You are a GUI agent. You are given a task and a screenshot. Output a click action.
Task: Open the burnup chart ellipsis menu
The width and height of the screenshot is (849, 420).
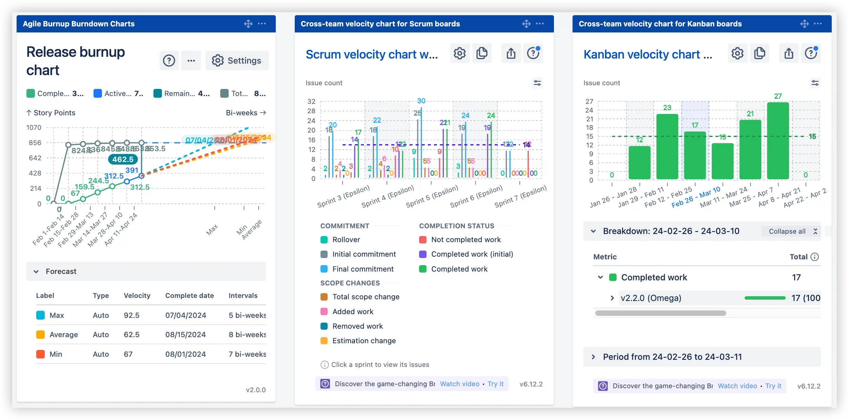[x=191, y=61]
